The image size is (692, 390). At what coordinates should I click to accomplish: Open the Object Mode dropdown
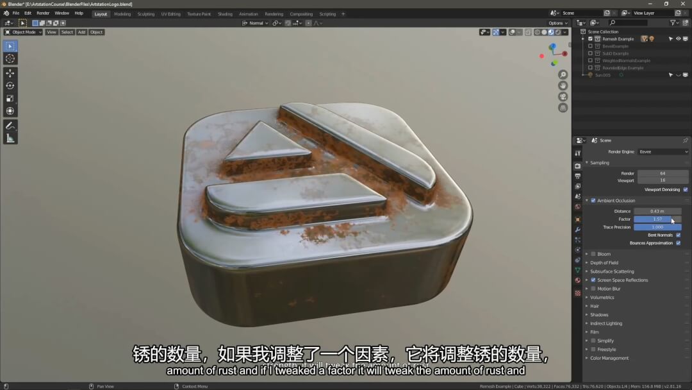23,32
